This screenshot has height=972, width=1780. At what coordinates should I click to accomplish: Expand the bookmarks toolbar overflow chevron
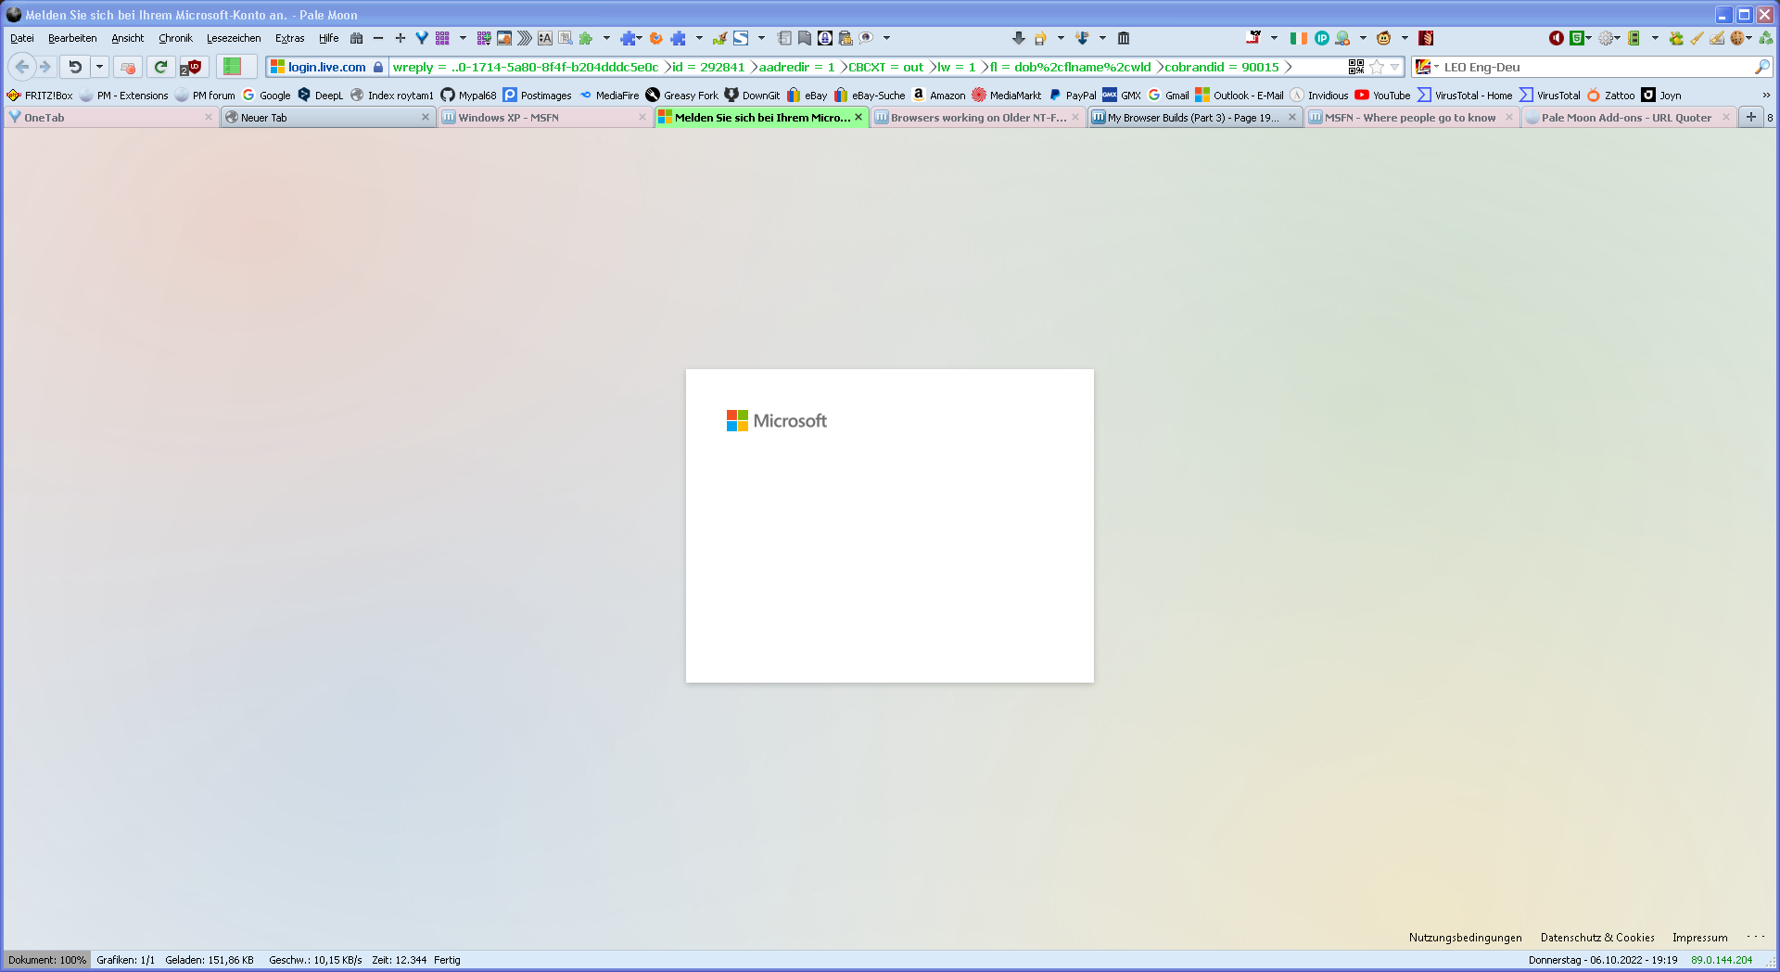pos(1766,96)
